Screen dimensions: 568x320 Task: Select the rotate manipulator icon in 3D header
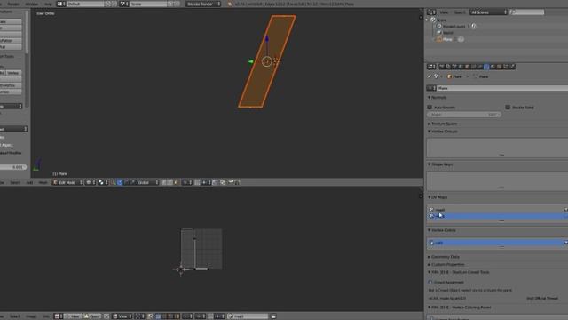126,182
